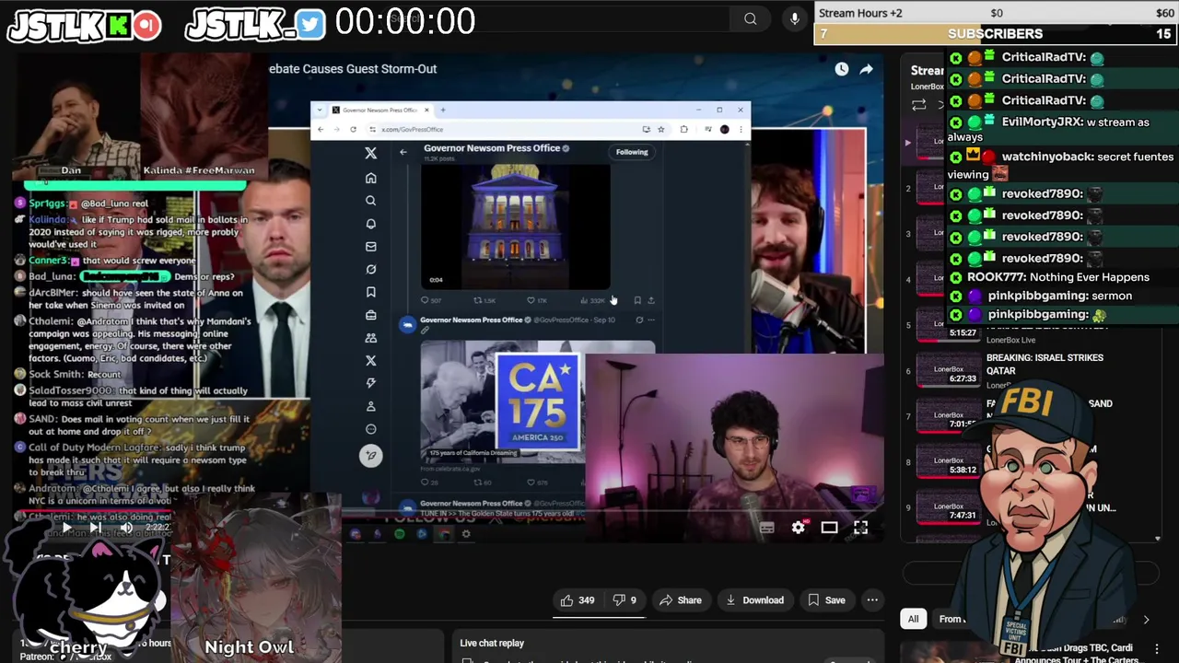Open kebab menu on Cardi video suggestion

(1157, 651)
